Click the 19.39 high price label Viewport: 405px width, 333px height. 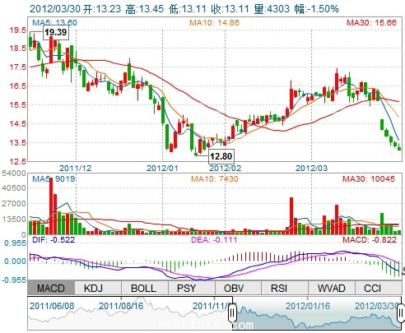[x=56, y=32]
